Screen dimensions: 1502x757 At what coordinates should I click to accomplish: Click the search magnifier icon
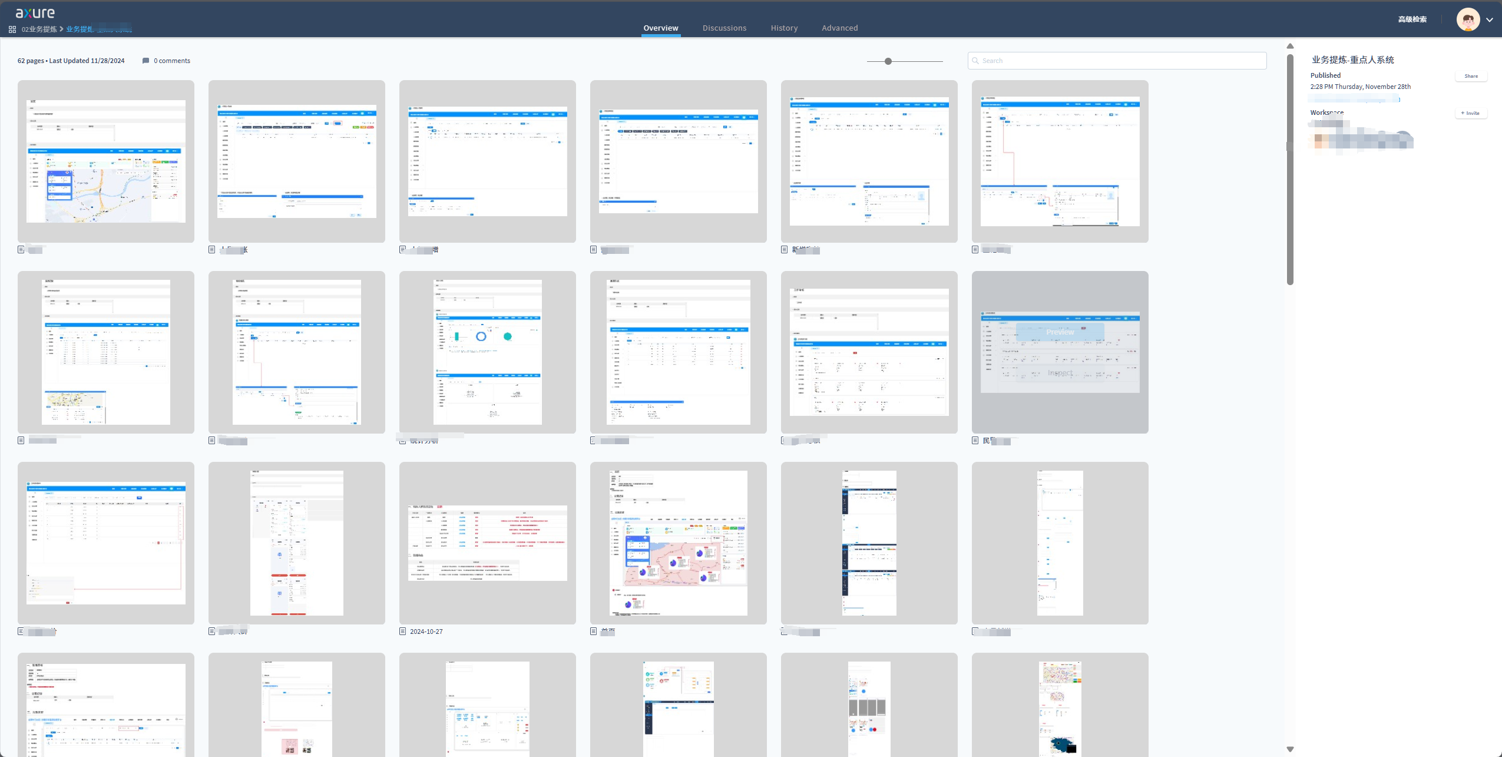(x=975, y=61)
